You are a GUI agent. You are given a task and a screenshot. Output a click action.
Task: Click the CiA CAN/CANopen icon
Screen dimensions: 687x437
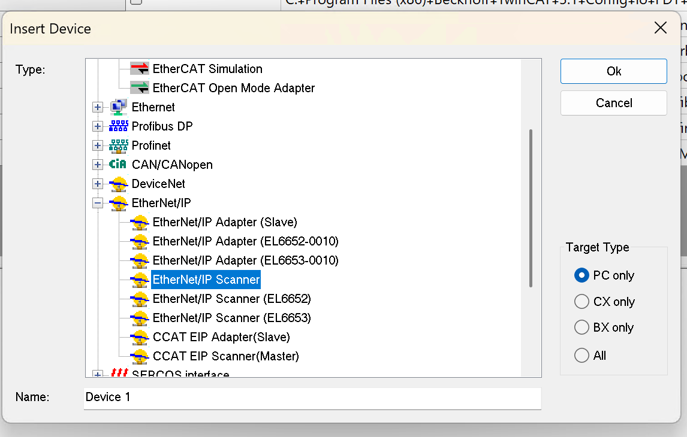click(x=117, y=164)
